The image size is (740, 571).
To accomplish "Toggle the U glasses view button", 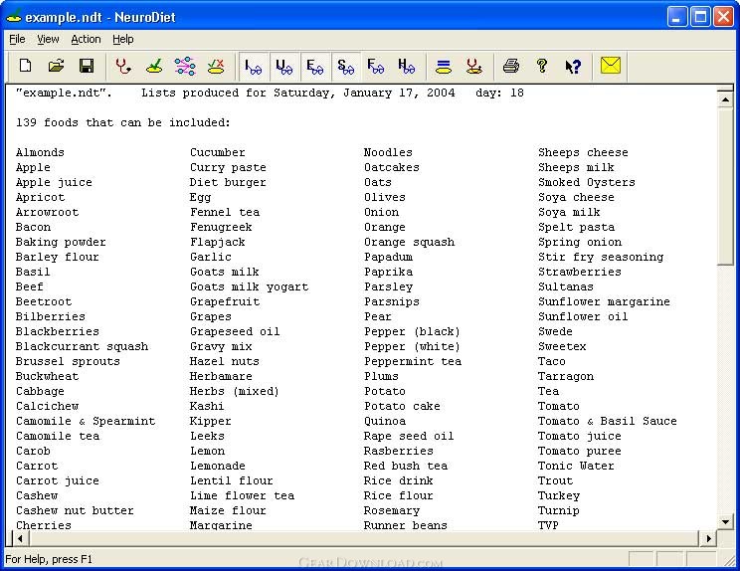I will [284, 66].
